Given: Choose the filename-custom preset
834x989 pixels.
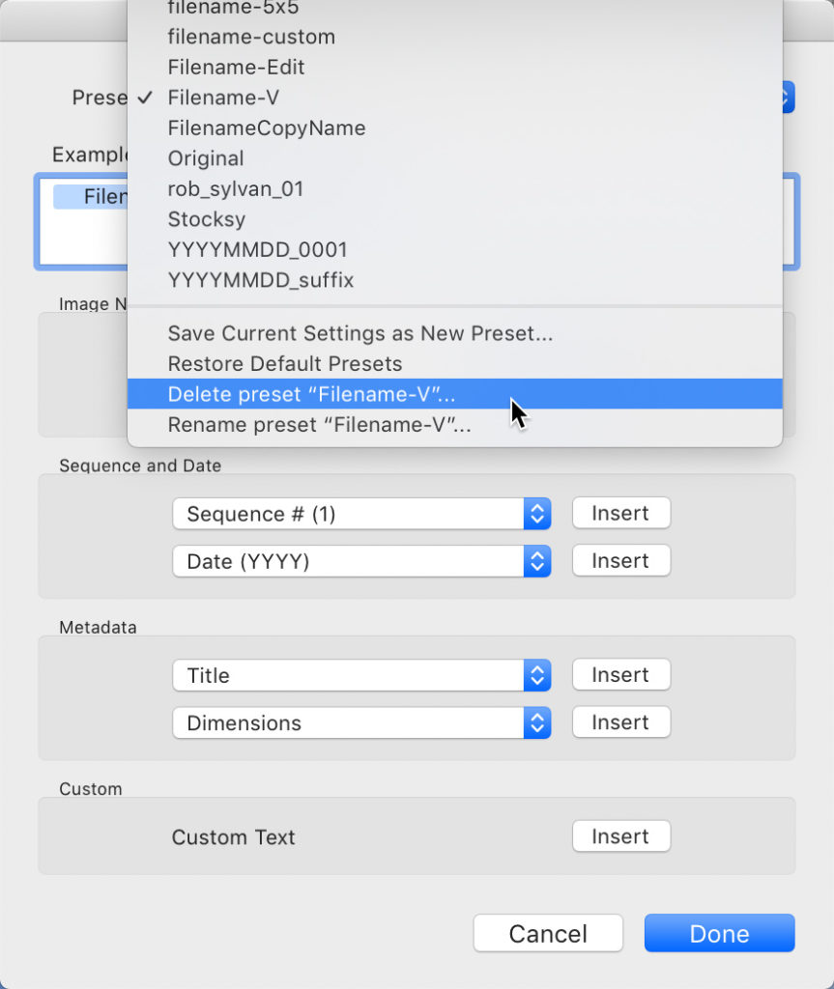Looking at the screenshot, I should click(x=251, y=37).
